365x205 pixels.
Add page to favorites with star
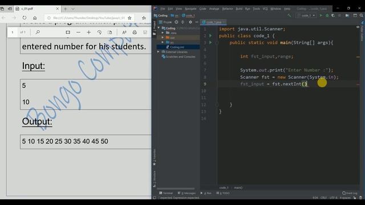click(129, 18)
